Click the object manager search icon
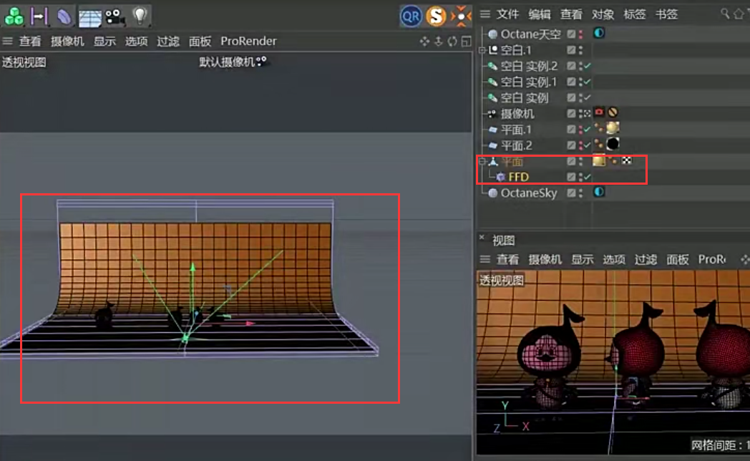Screen dimensions: 750x461 click(x=725, y=14)
